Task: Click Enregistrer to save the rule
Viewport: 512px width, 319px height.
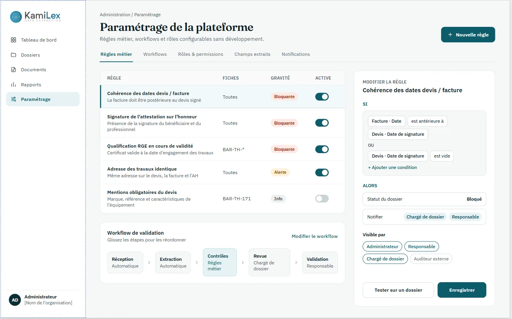Action: tap(462, 290)
